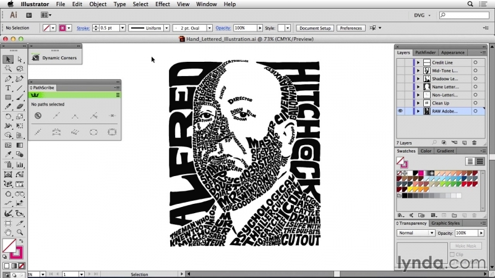Expand the Non-Letteri... layer
The width and height of the screenshot is (495, 278).
coord(418,95)
